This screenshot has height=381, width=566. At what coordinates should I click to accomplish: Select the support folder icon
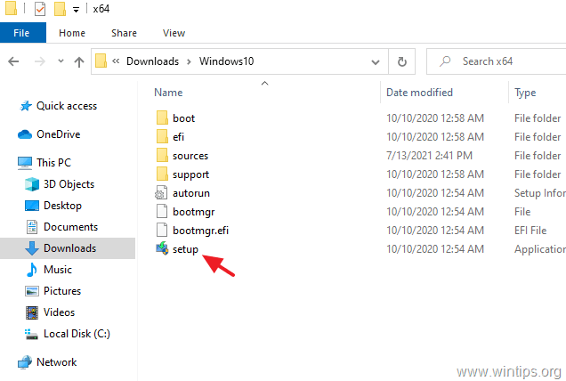point(162,174)
